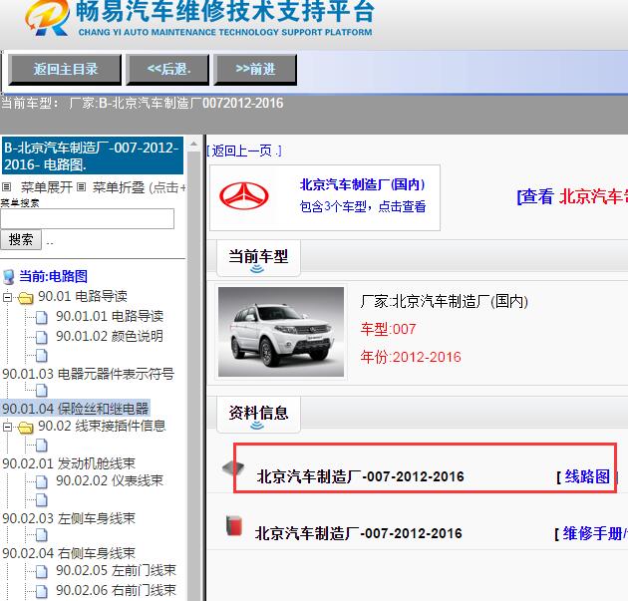This screenshot has width=628, height=601.
Task: Collapse the 90.01 电路导读 tree node toggle
Action: click(x=7, y=297)
